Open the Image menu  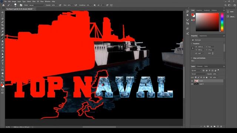14,1
